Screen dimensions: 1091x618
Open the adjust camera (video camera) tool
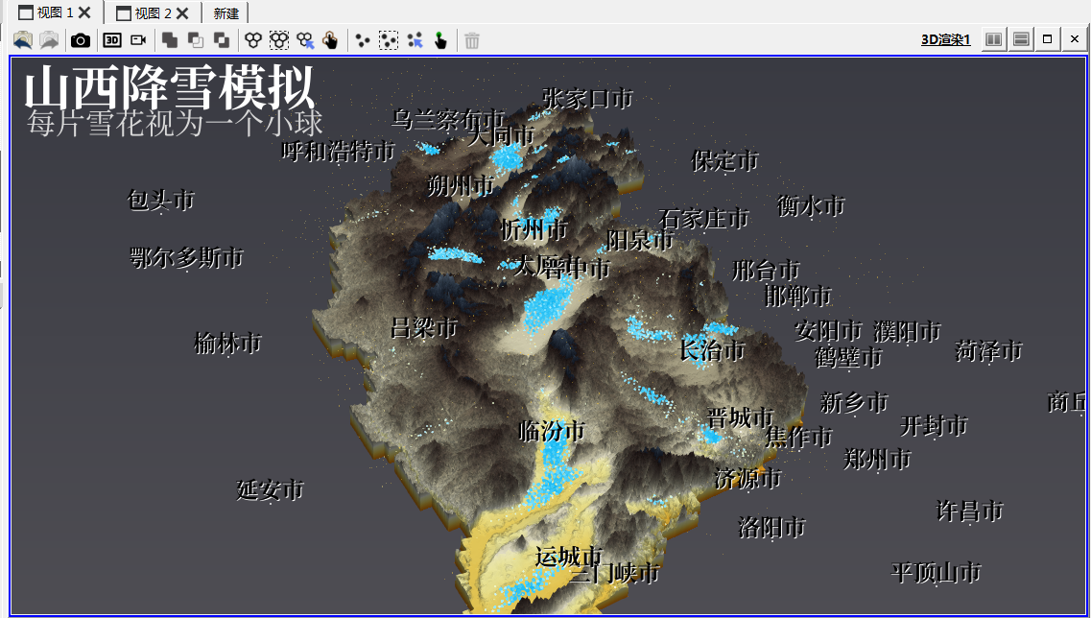coord(139,40)
